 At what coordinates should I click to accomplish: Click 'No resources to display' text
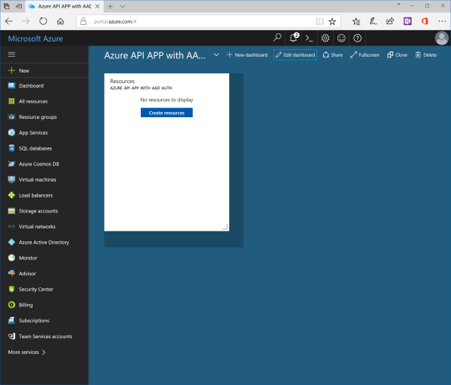click(x=166, y=100)
